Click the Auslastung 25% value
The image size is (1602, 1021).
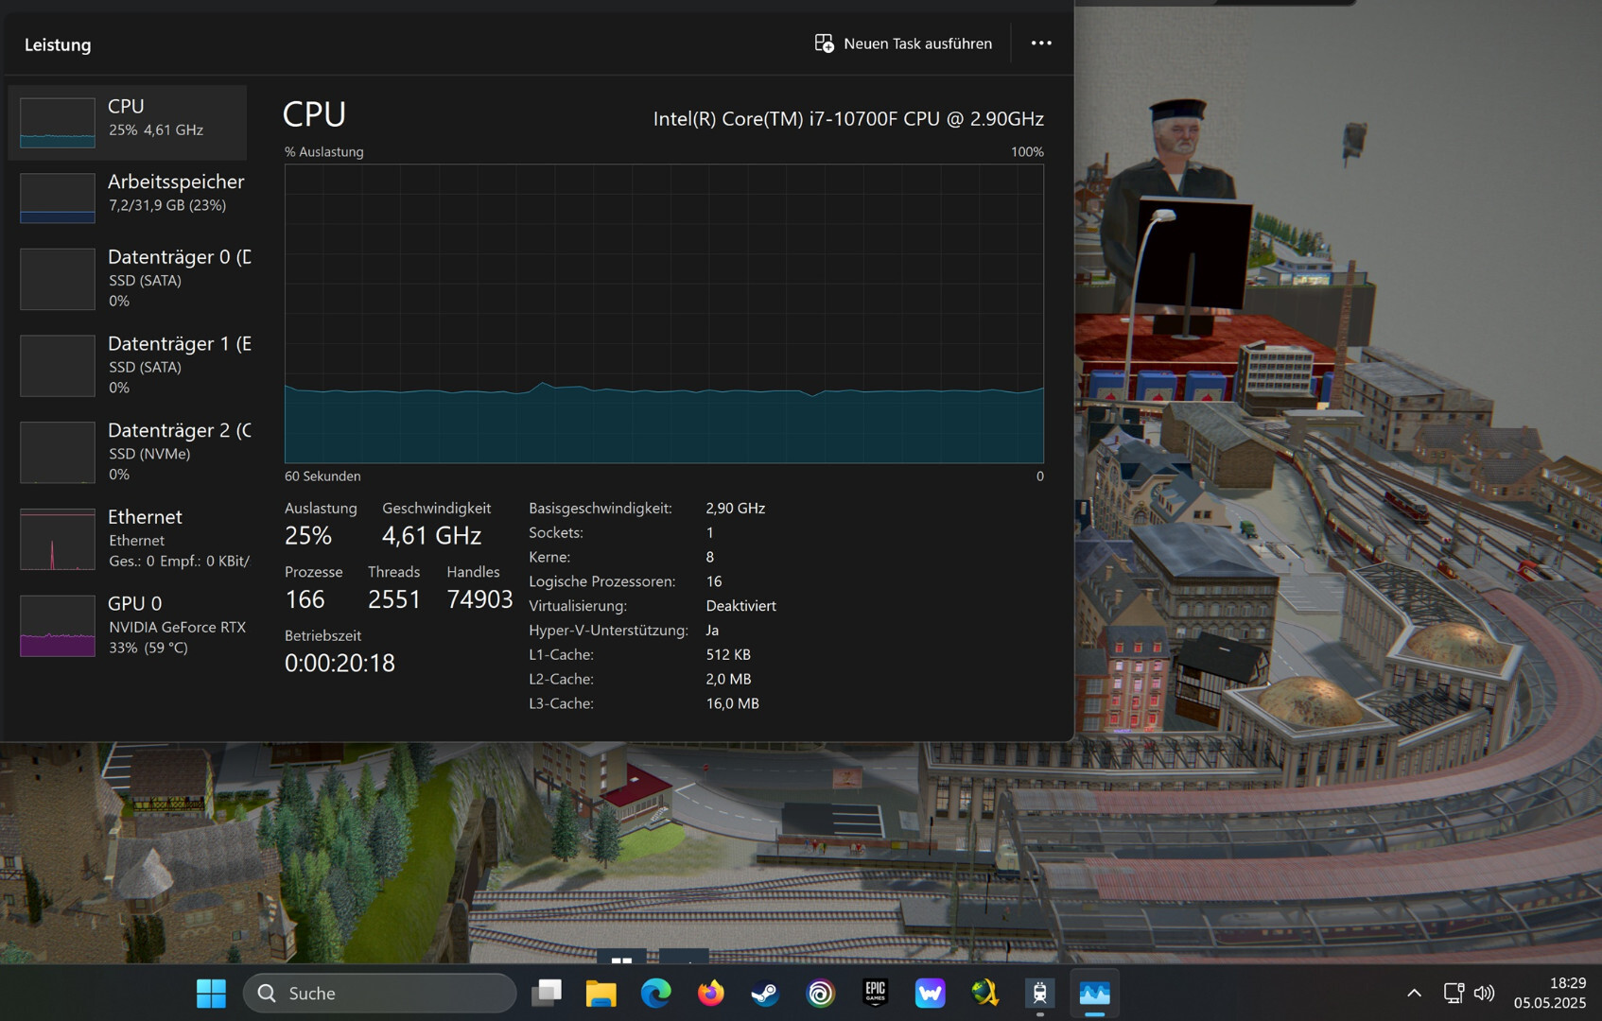coord(308,536)
